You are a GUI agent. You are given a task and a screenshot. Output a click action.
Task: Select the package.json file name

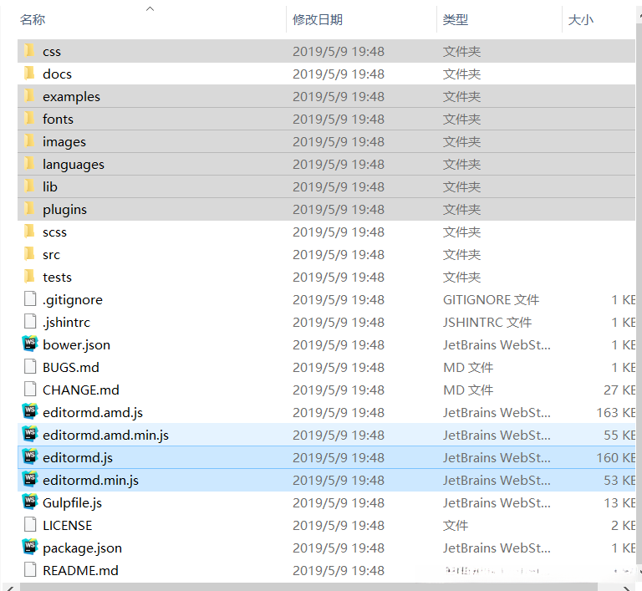pos(82,548)
